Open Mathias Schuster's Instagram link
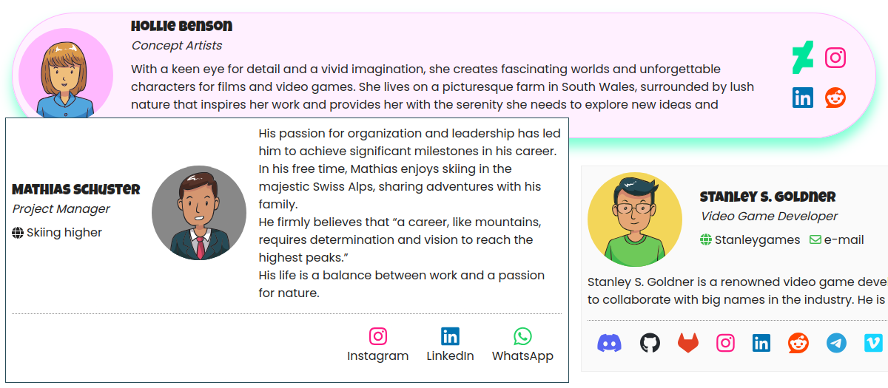Image resolution: width=888 pixels, height=388 pixels. pyautogui.click(x=377, y=345)
